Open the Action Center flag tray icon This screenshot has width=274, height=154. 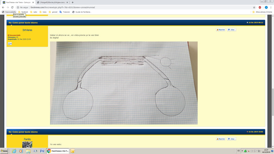256,151
